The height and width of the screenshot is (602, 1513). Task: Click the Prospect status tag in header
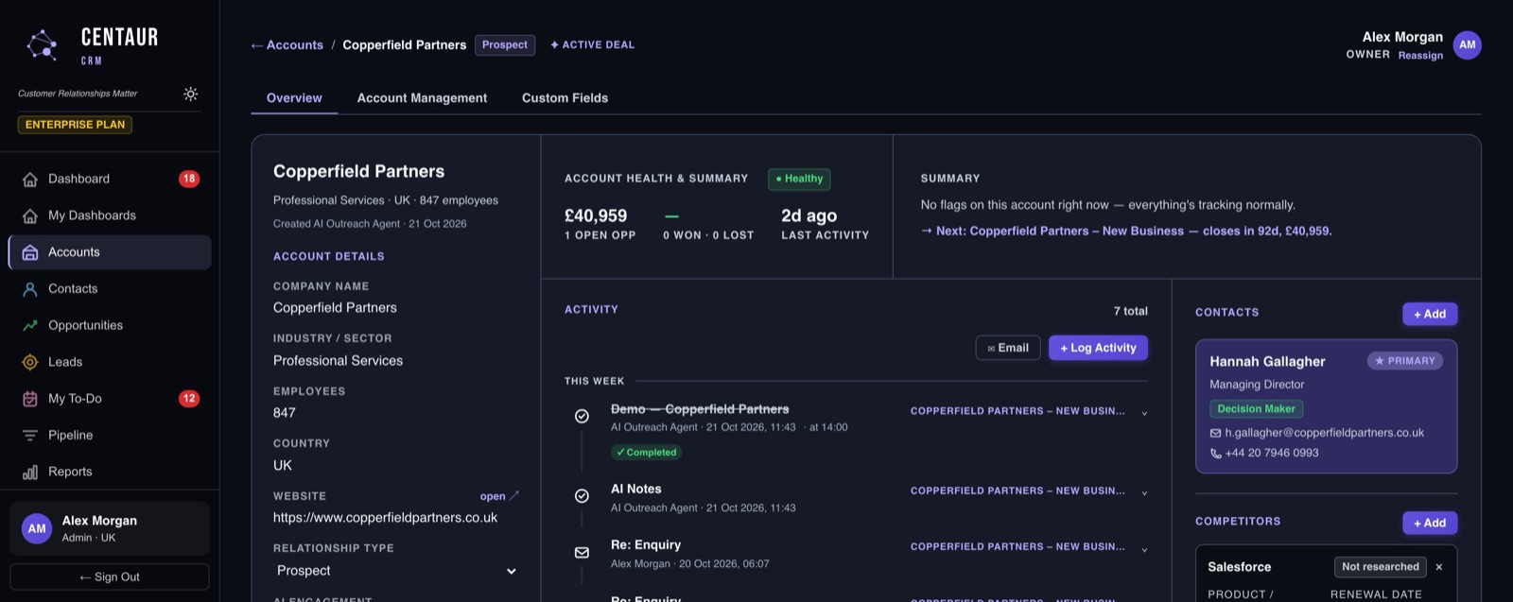click(505, 44)
